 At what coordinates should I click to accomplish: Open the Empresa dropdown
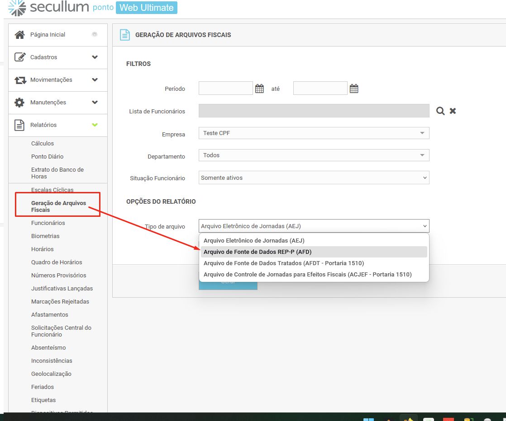click(314, 133)
